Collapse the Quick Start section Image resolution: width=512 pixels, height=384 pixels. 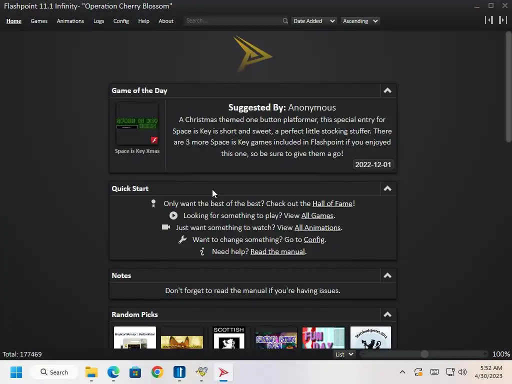[387, 188]
